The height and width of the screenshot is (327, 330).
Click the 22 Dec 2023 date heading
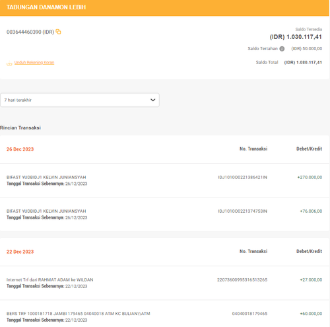point(20,252)
